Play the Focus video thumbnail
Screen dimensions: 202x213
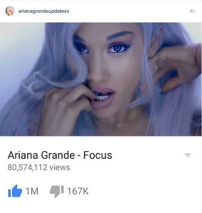point(101,79)
